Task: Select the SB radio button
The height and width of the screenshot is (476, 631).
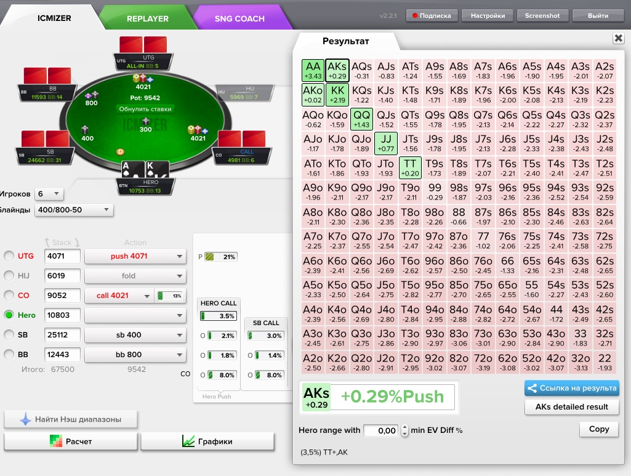Action: (9, 335)
